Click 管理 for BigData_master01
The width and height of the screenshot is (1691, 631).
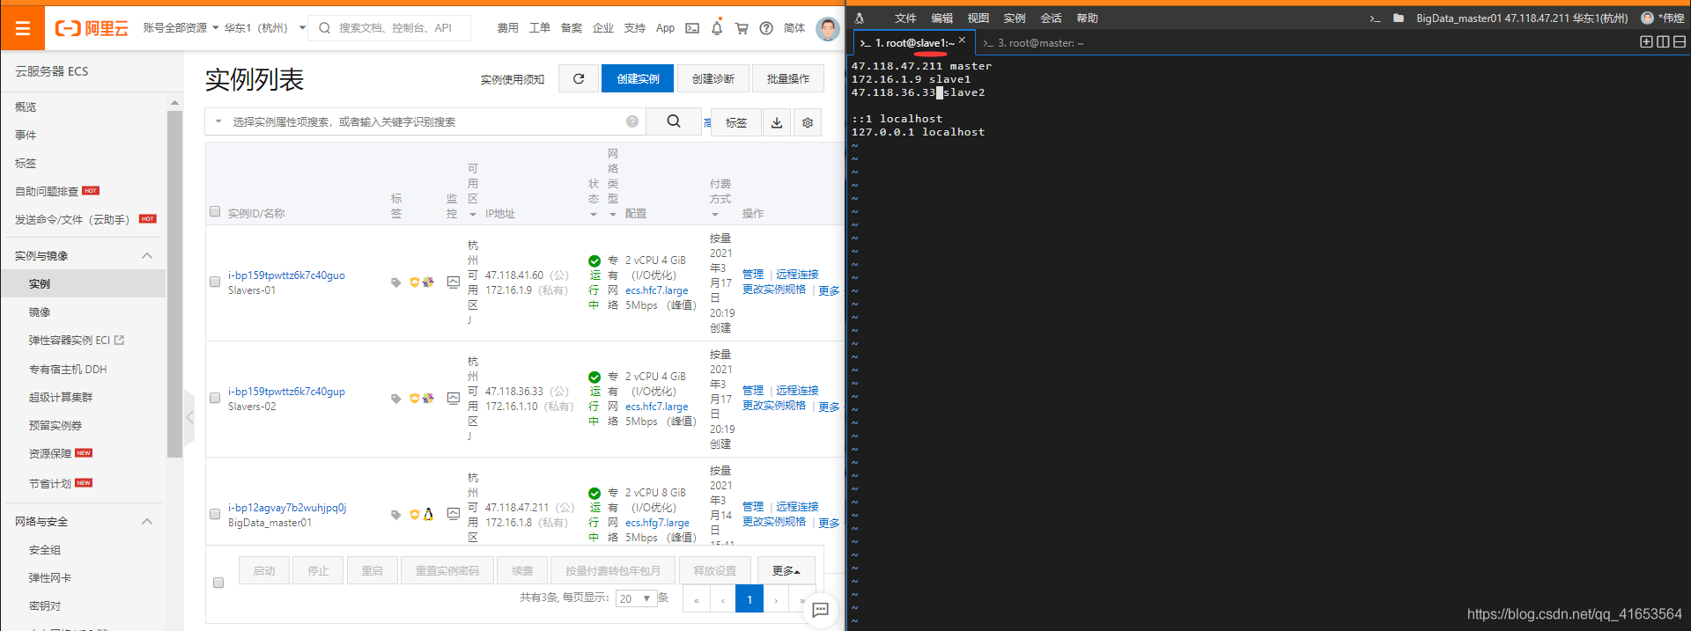click(753, 506)
